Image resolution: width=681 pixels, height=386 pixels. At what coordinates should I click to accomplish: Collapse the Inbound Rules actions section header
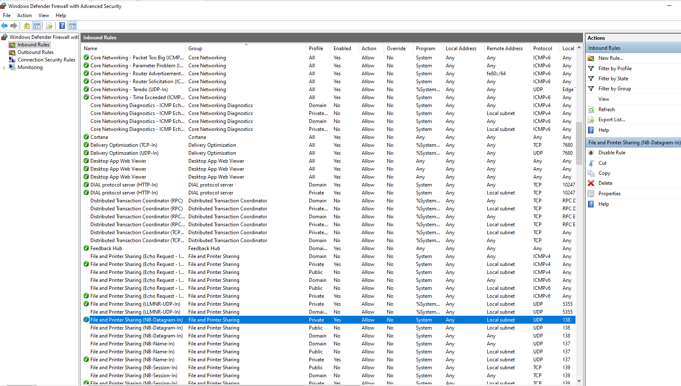pos(633,48)
